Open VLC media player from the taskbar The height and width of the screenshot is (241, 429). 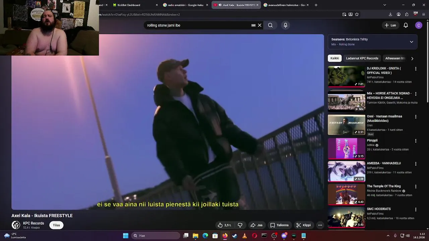pos(244,236)
